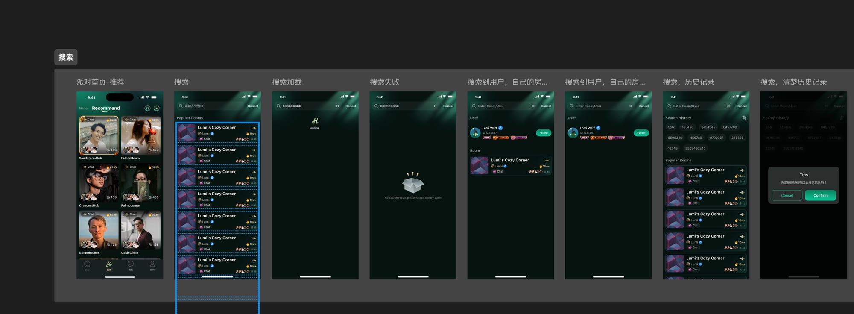
Task: Click Follow in the frame showing a Room section
Action: point(544,133)
